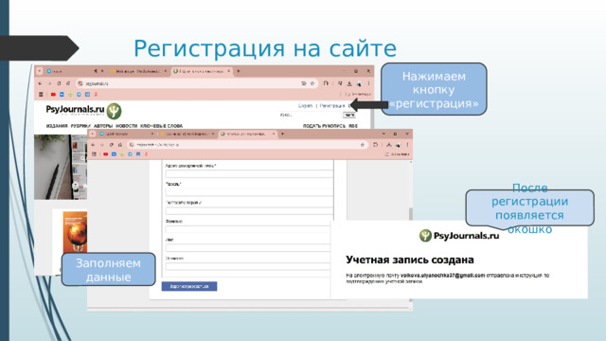Open the pen photo thumbnail on homepage
The width and height of the screenshot is (606, 341).
pos(61,167)
